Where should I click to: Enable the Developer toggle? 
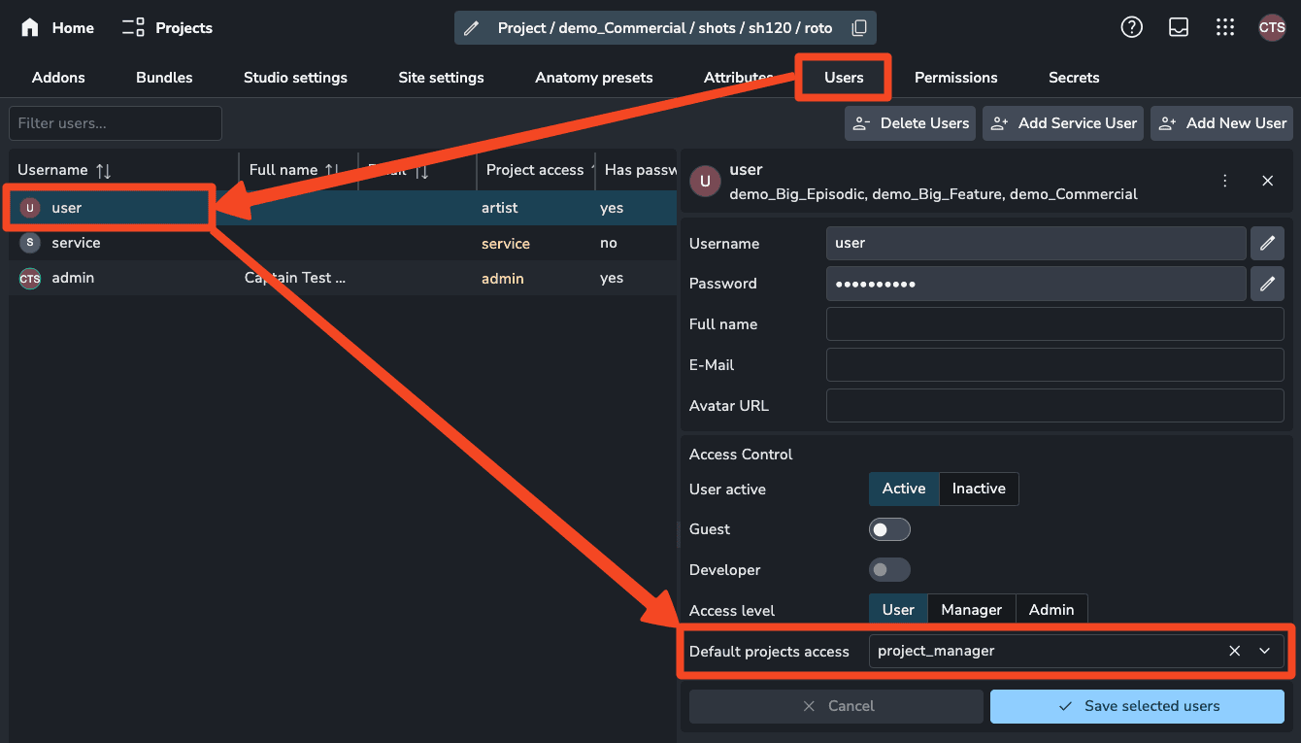point(889,570)
